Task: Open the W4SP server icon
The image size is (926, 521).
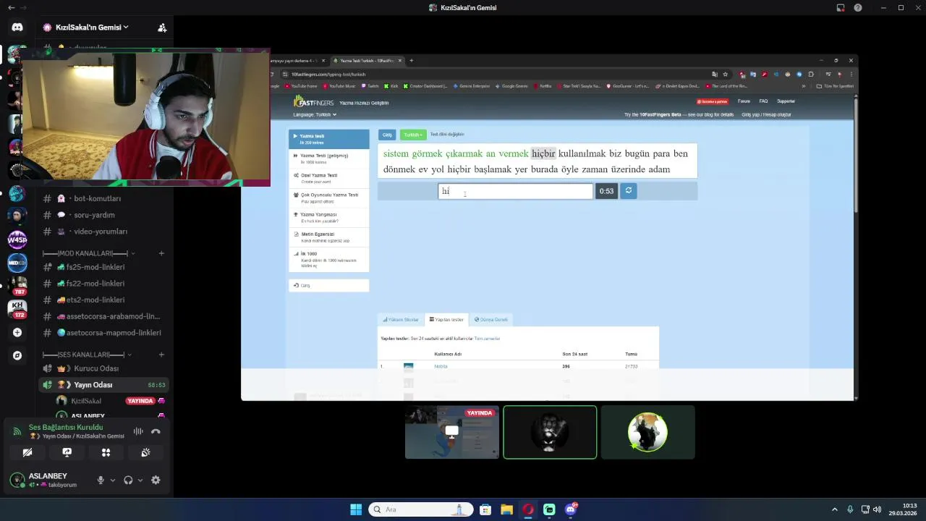Action: [17, 240]
